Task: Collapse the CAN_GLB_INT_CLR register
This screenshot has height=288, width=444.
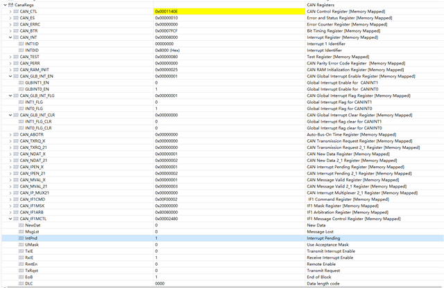Action: 10,115
